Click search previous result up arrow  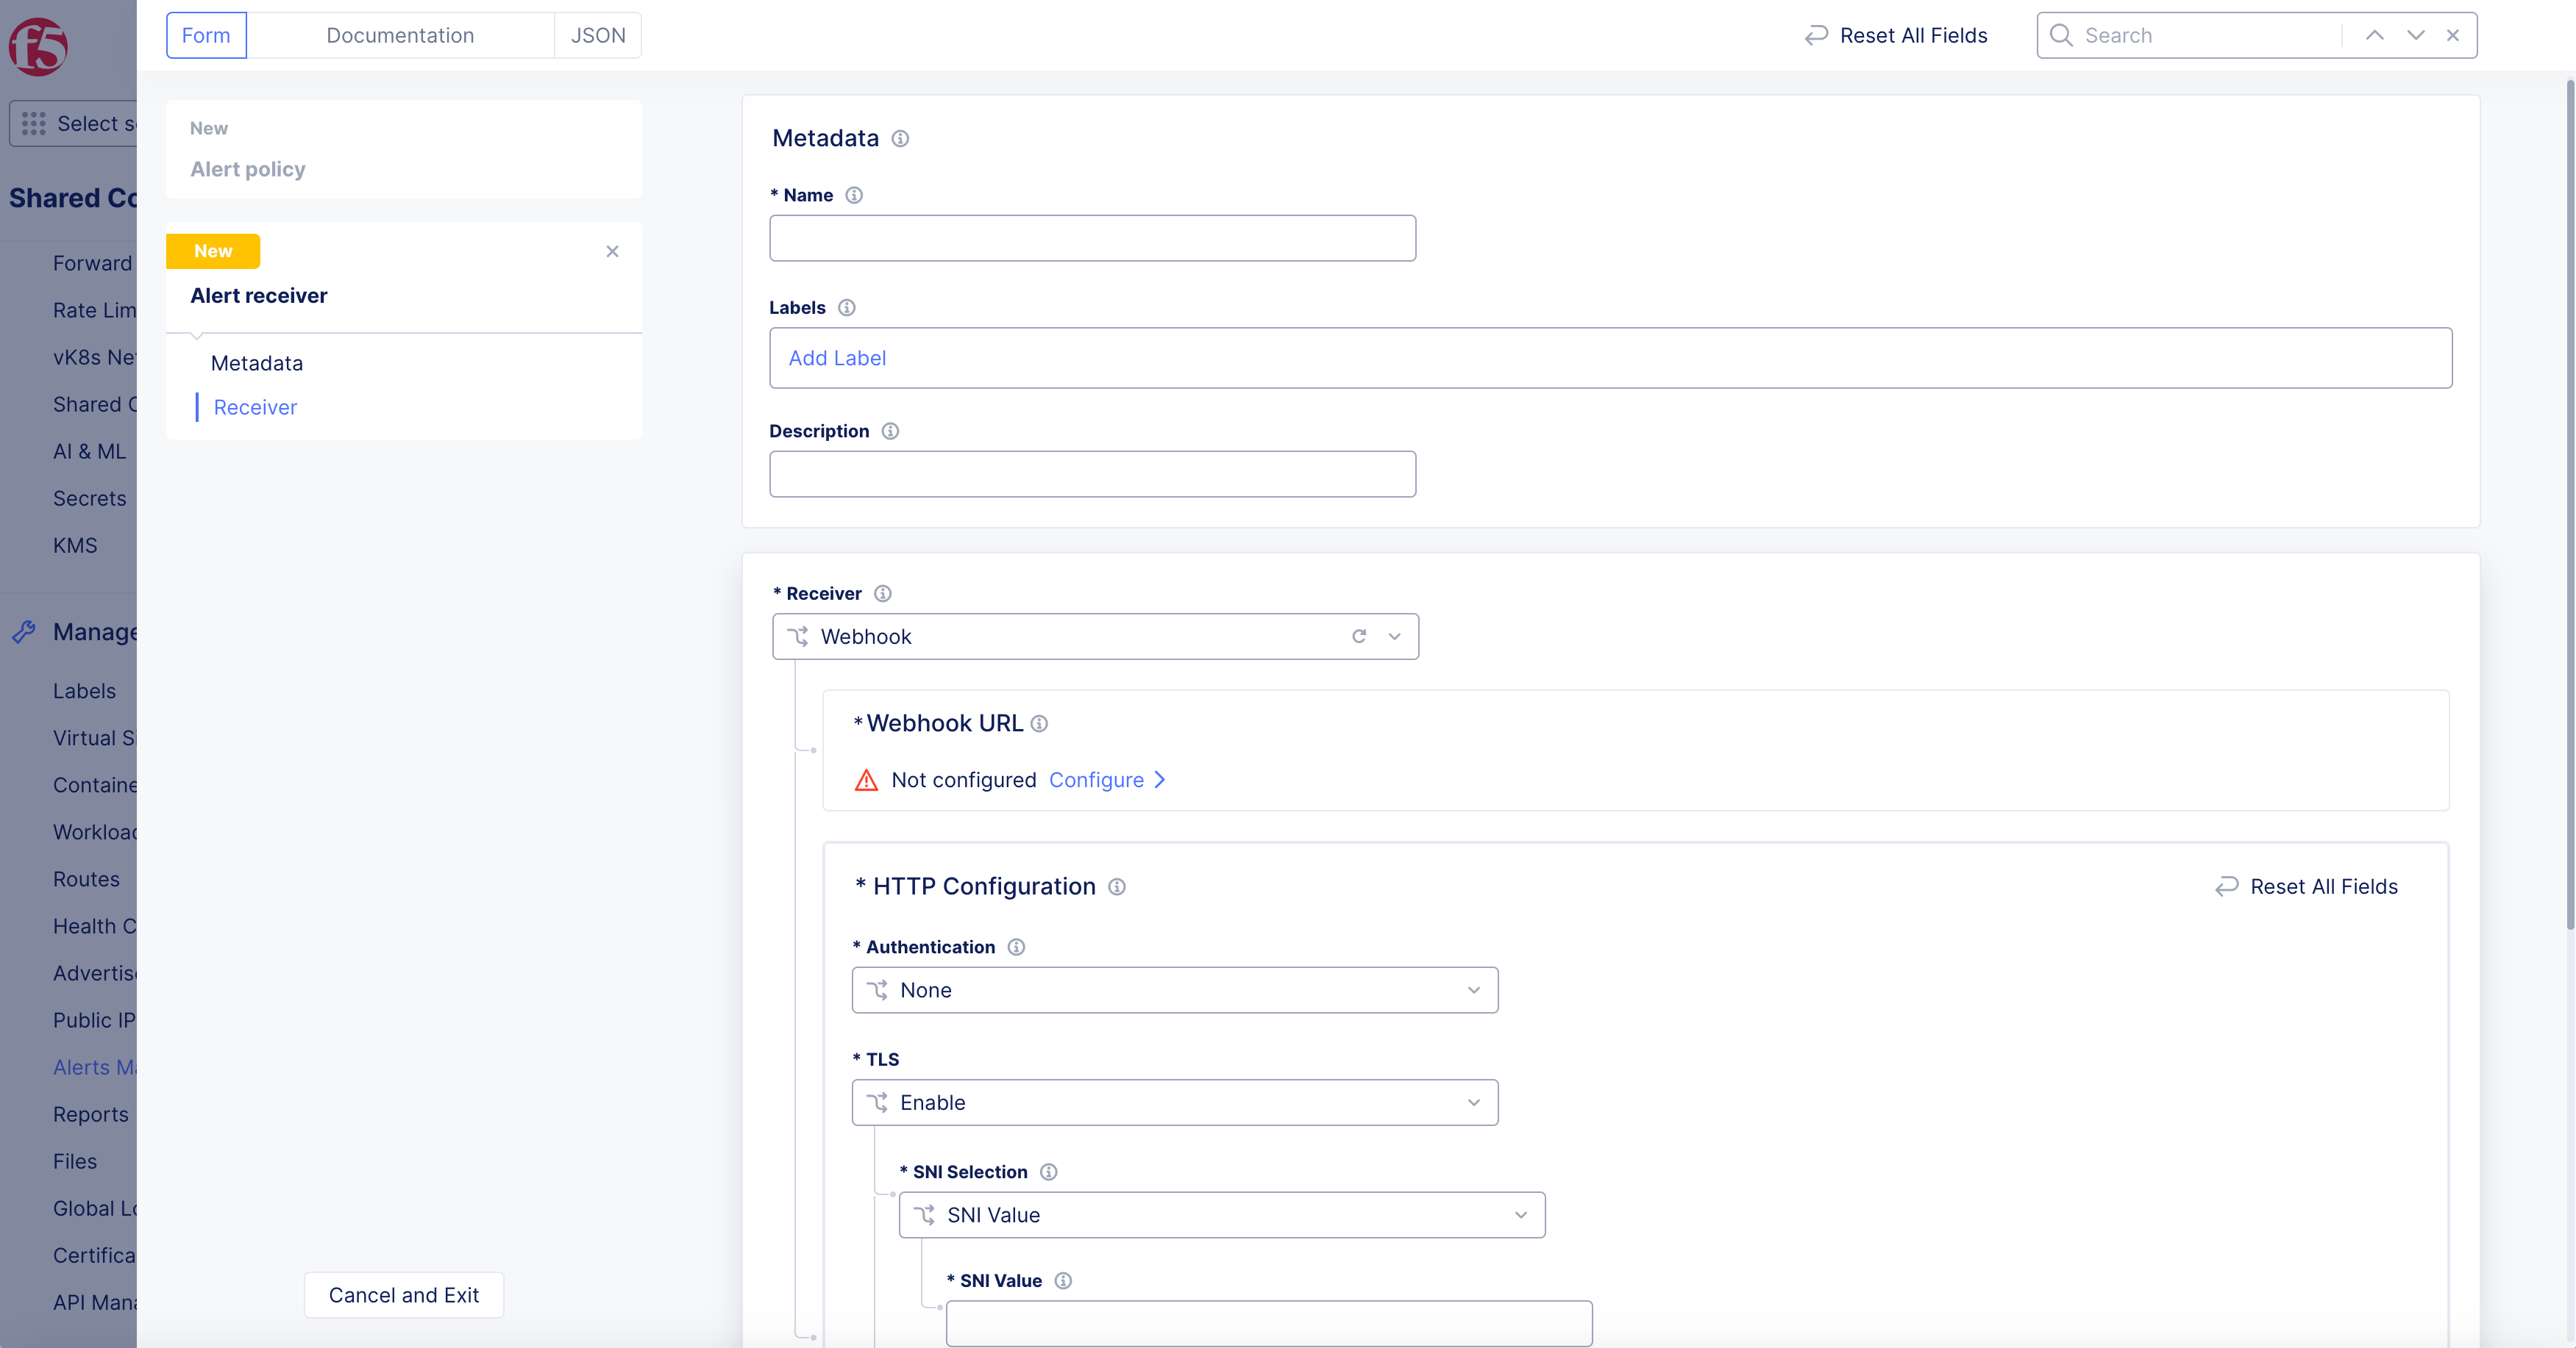pyautogui.click(x=2374, y=36)
